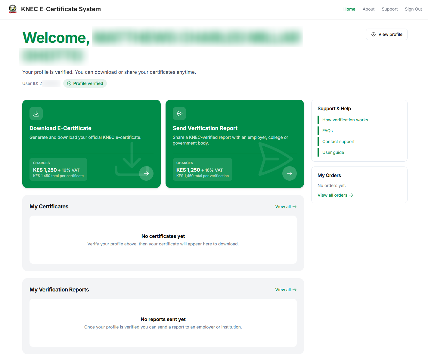This screenshot has height=358, width=428.
Task: Click the checkmark icon in Profile verified badge
Action: pos(69,83)
